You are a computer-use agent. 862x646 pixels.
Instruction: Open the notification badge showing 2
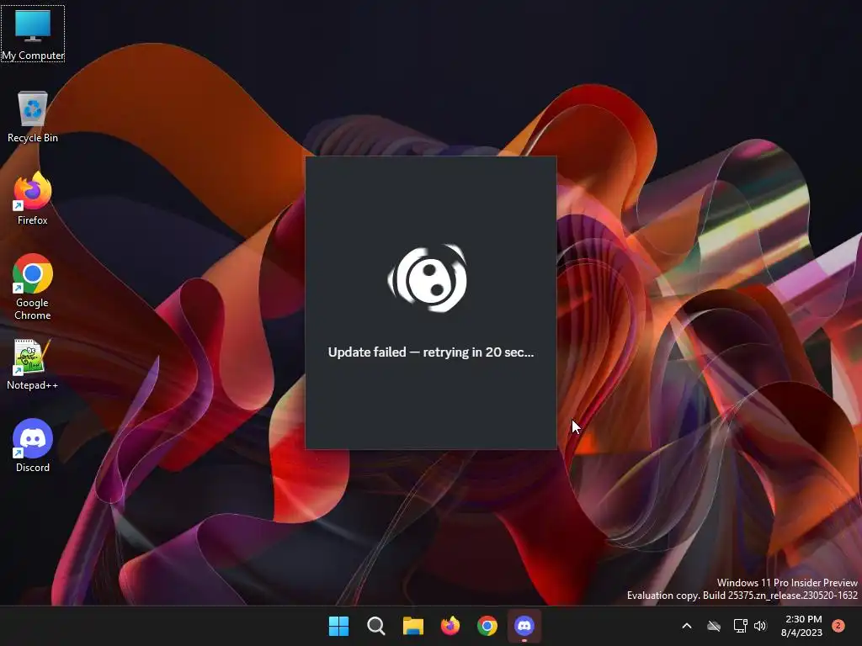838,626
